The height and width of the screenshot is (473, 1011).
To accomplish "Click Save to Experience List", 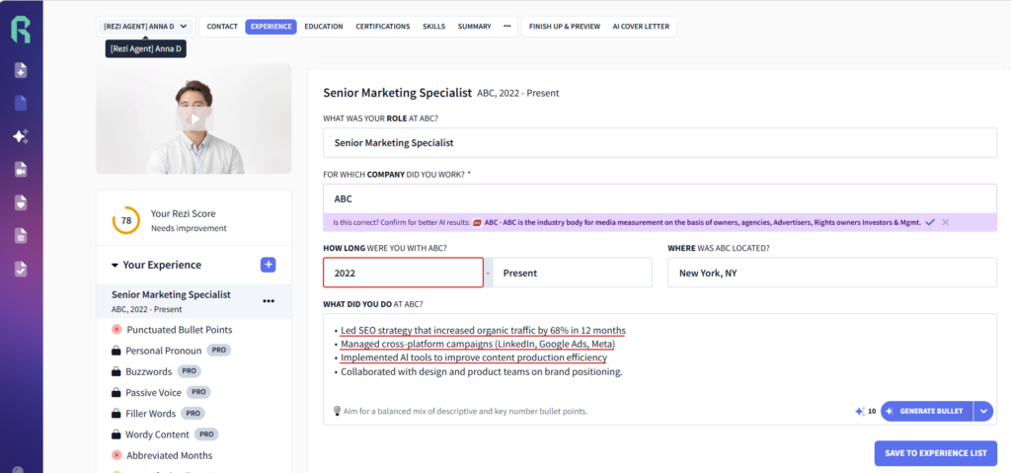I will pos(935,453).
